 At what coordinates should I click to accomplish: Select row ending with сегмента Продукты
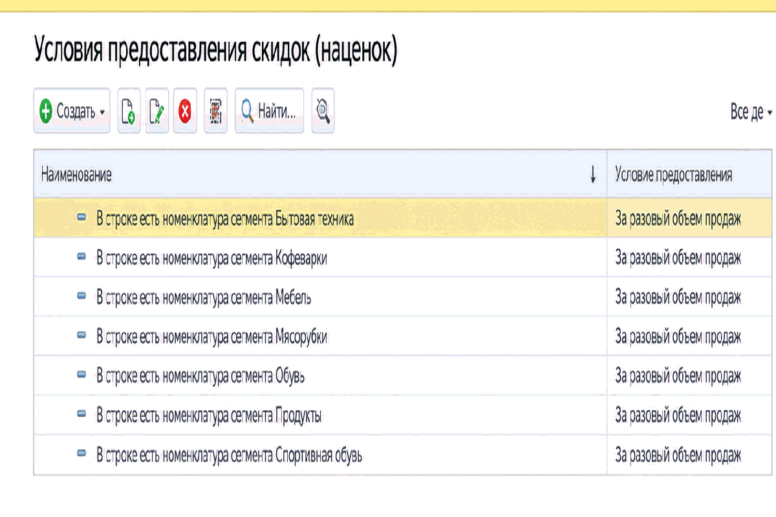[x=404, y=415]
